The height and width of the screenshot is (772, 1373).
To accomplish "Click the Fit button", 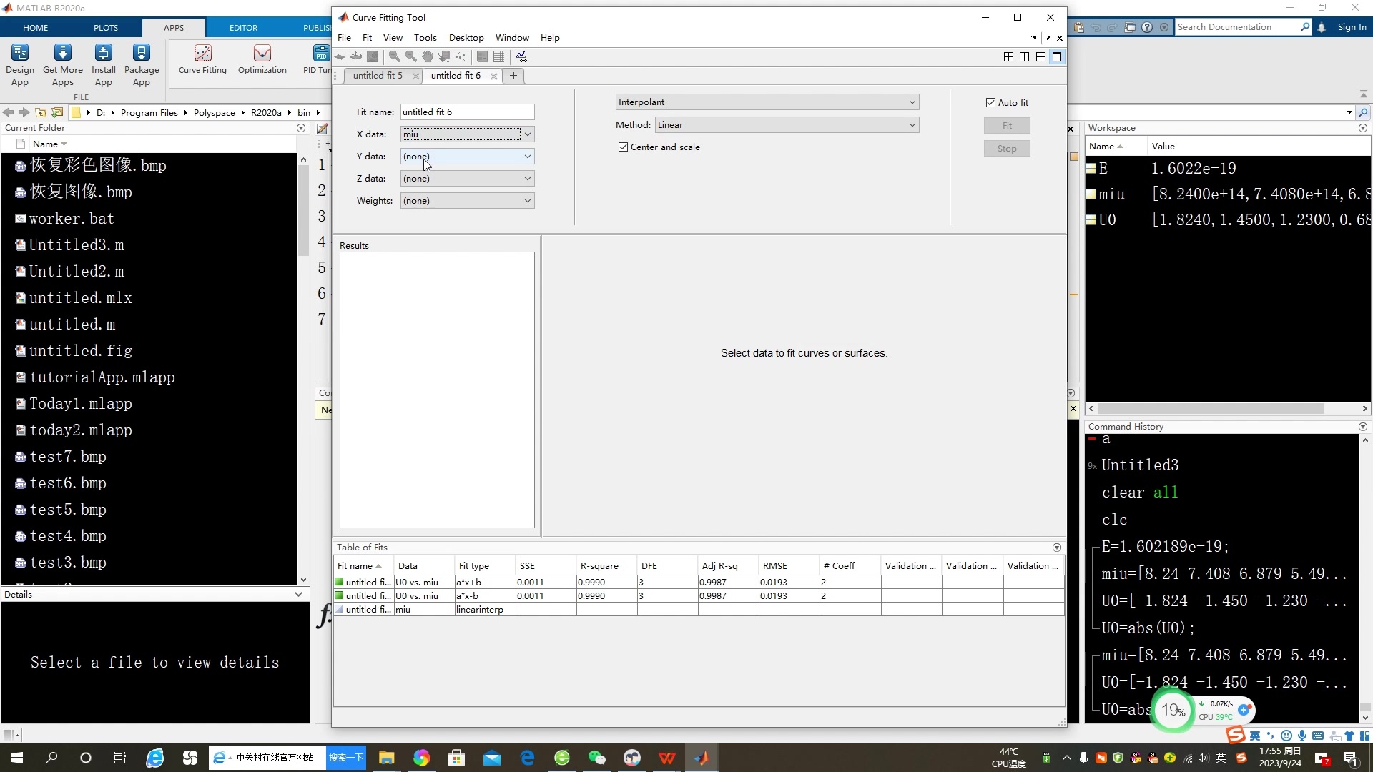I will (1006, 126).
